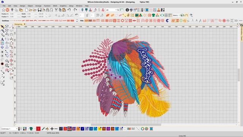Open the Arrange menu
Image resolution: width=243 pixels, height=137 pixels.
[x=38, y=6]
